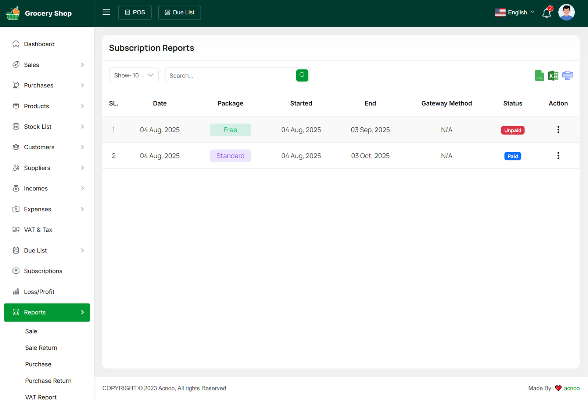Open the notifications bell
Screen dimensions: 588x400
(546, 13)
